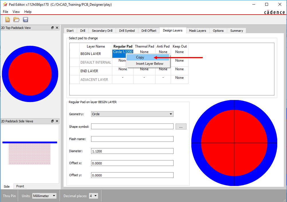Click the Diameter field showing 1.1200
Viewport: 287px width, 202px height.
click(x=132, y=151)
